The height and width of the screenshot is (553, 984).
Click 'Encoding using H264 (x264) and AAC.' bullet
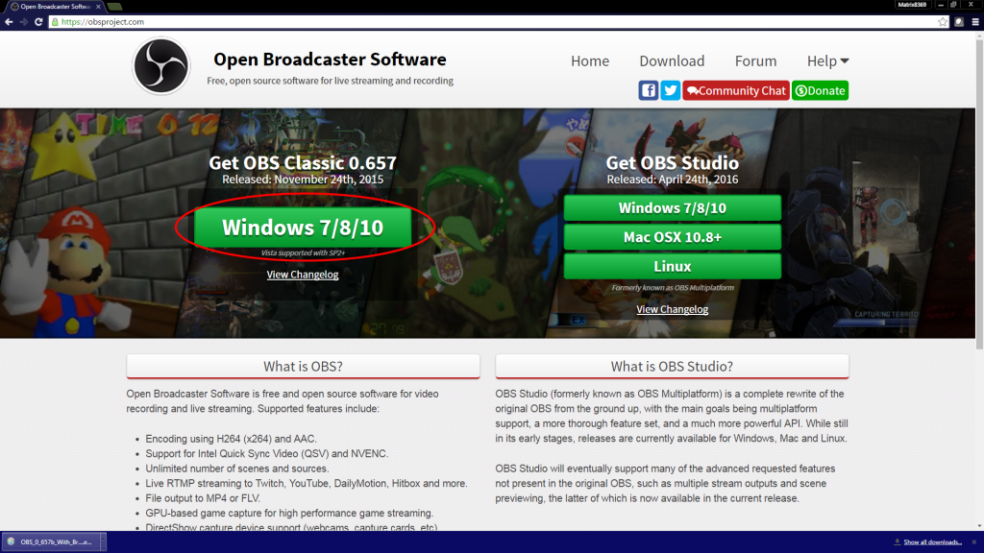pos(231,439)
